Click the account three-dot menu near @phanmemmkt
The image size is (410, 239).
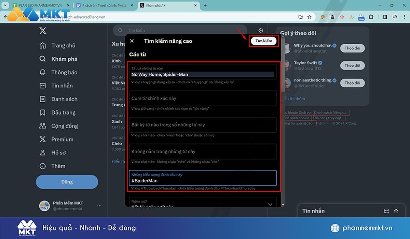(99, 206)
